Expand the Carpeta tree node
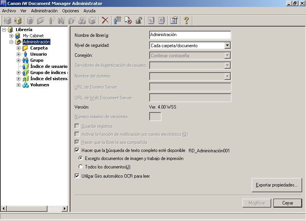This screenshot has width=306, height=221. point(18,48)
